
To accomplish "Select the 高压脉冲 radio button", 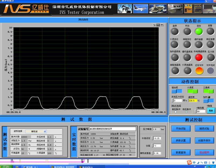I will coord(176,112).
